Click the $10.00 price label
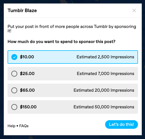 [x=27, y=57]
